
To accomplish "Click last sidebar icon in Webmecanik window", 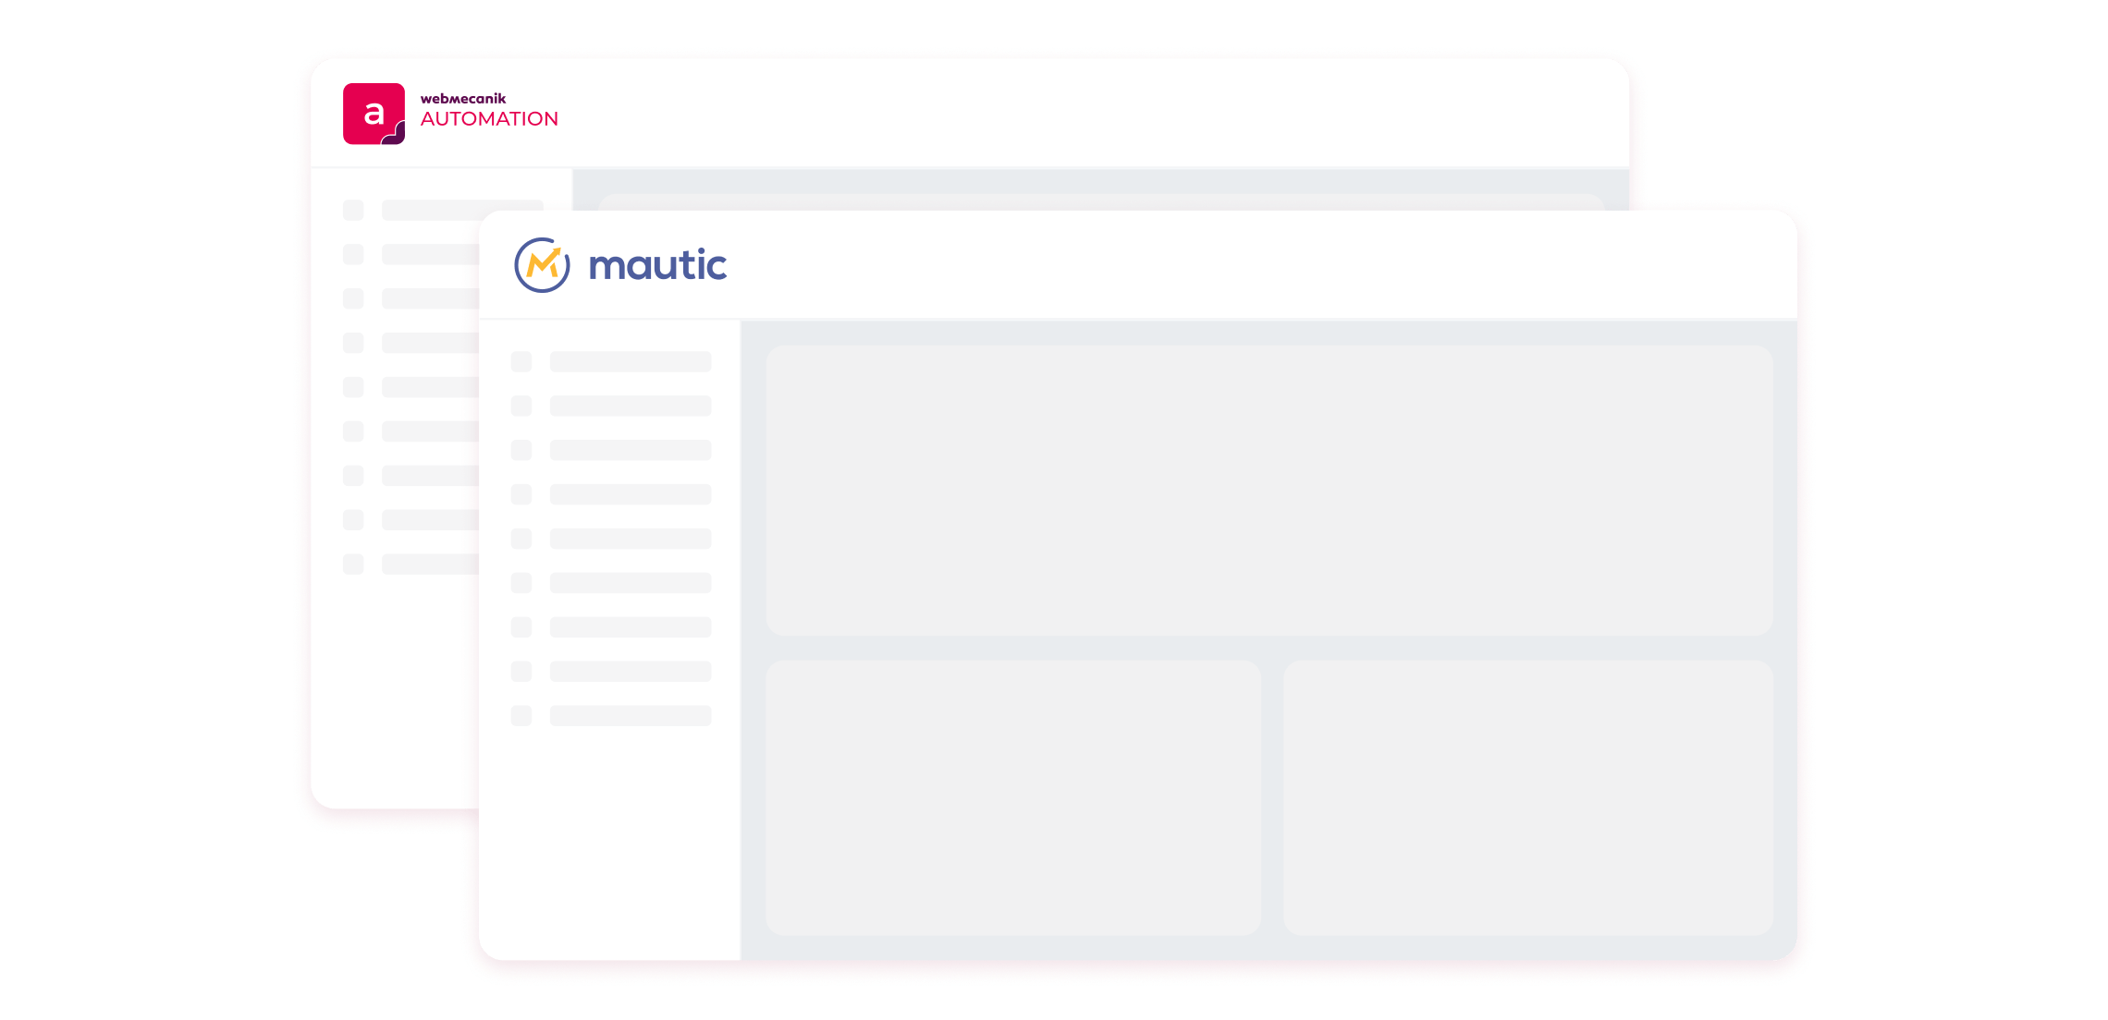I will pyautogui.click(x=353, y=565).
